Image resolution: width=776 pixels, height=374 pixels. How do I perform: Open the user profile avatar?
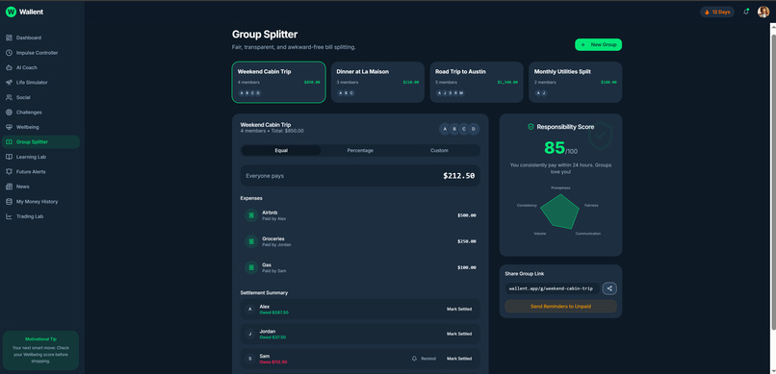(x=763, y=12)
